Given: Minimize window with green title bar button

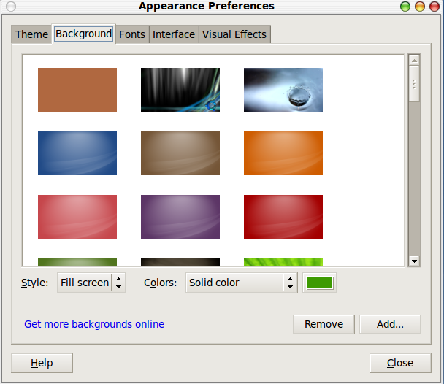Looking at the screenshot, I should point(405,7).
